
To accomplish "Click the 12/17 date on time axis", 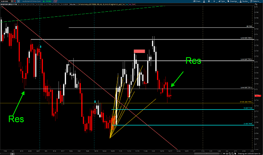I will point(170,151).
